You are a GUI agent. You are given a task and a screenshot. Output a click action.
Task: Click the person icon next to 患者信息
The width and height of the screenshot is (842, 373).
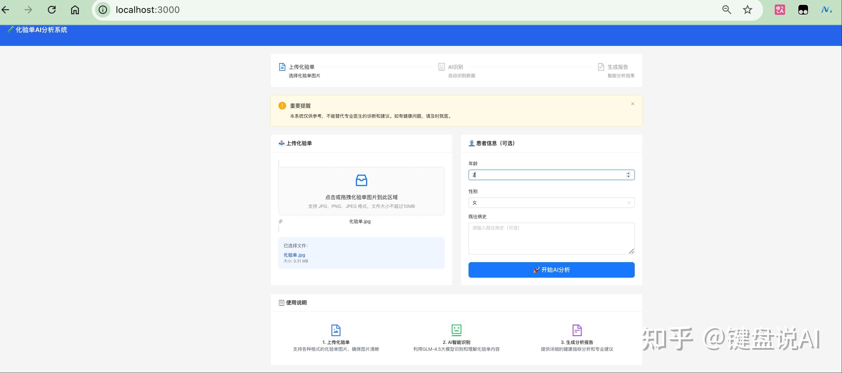click(x=471, y=143)
